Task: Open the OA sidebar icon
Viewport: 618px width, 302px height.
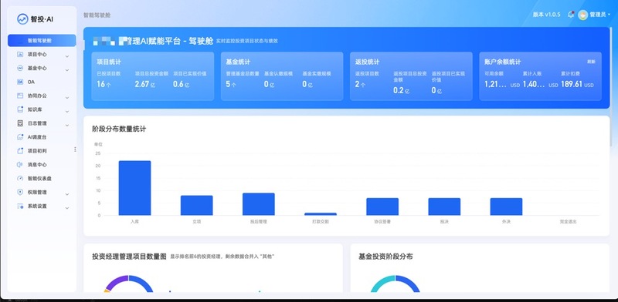Action: point(20,82)
